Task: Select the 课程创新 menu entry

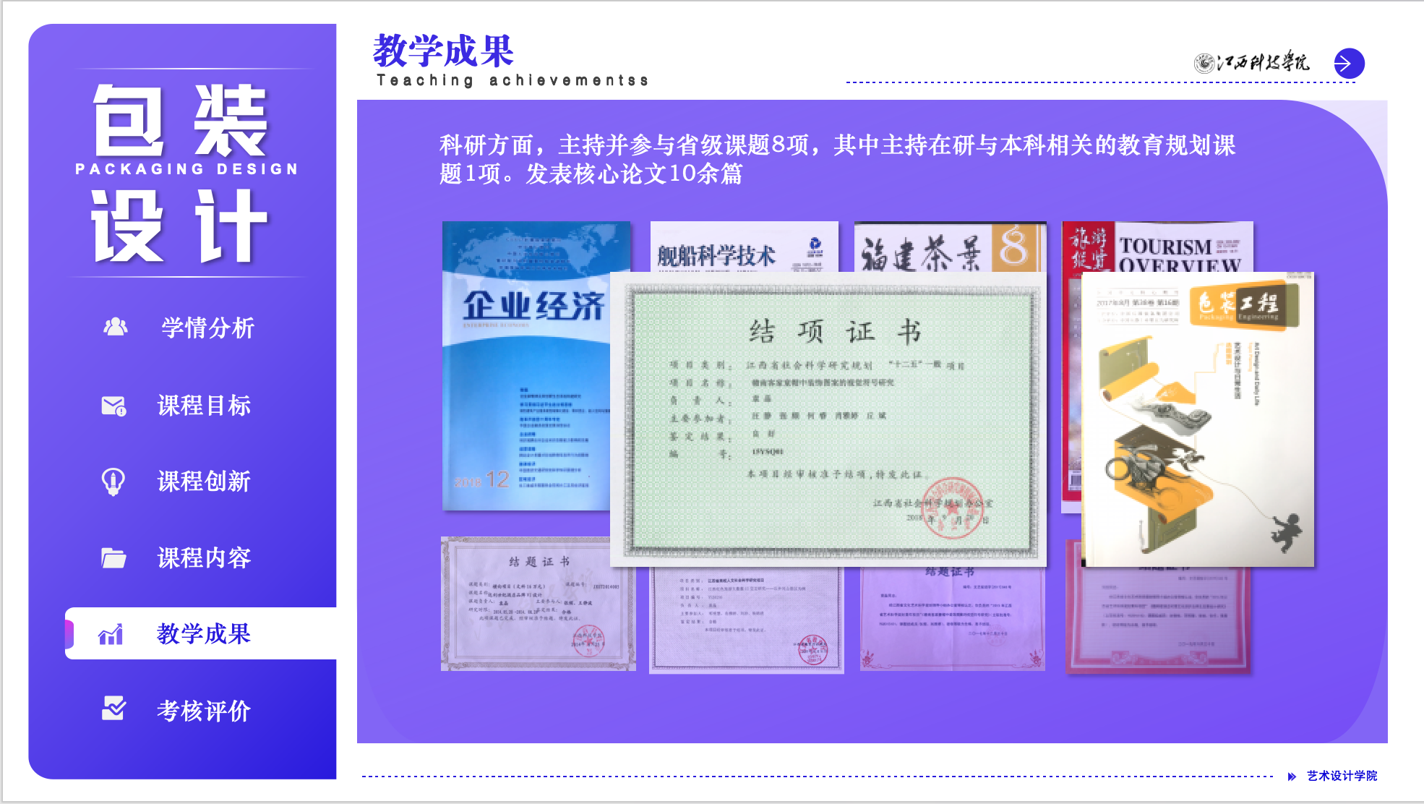Action: coord(204,482)
